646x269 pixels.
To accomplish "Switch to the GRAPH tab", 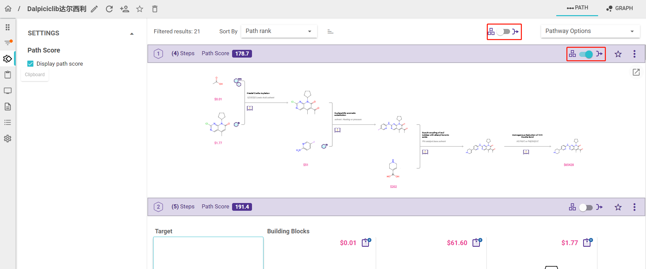I will pos(620,8).
